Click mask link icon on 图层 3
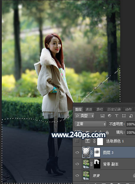 [91, 152]
